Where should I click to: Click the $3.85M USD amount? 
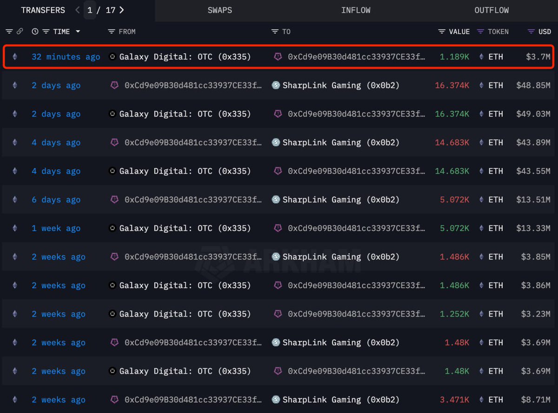pos(536,257)
